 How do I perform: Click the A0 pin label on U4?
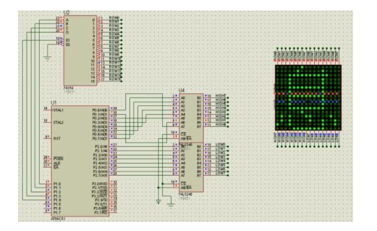(183, 98)
